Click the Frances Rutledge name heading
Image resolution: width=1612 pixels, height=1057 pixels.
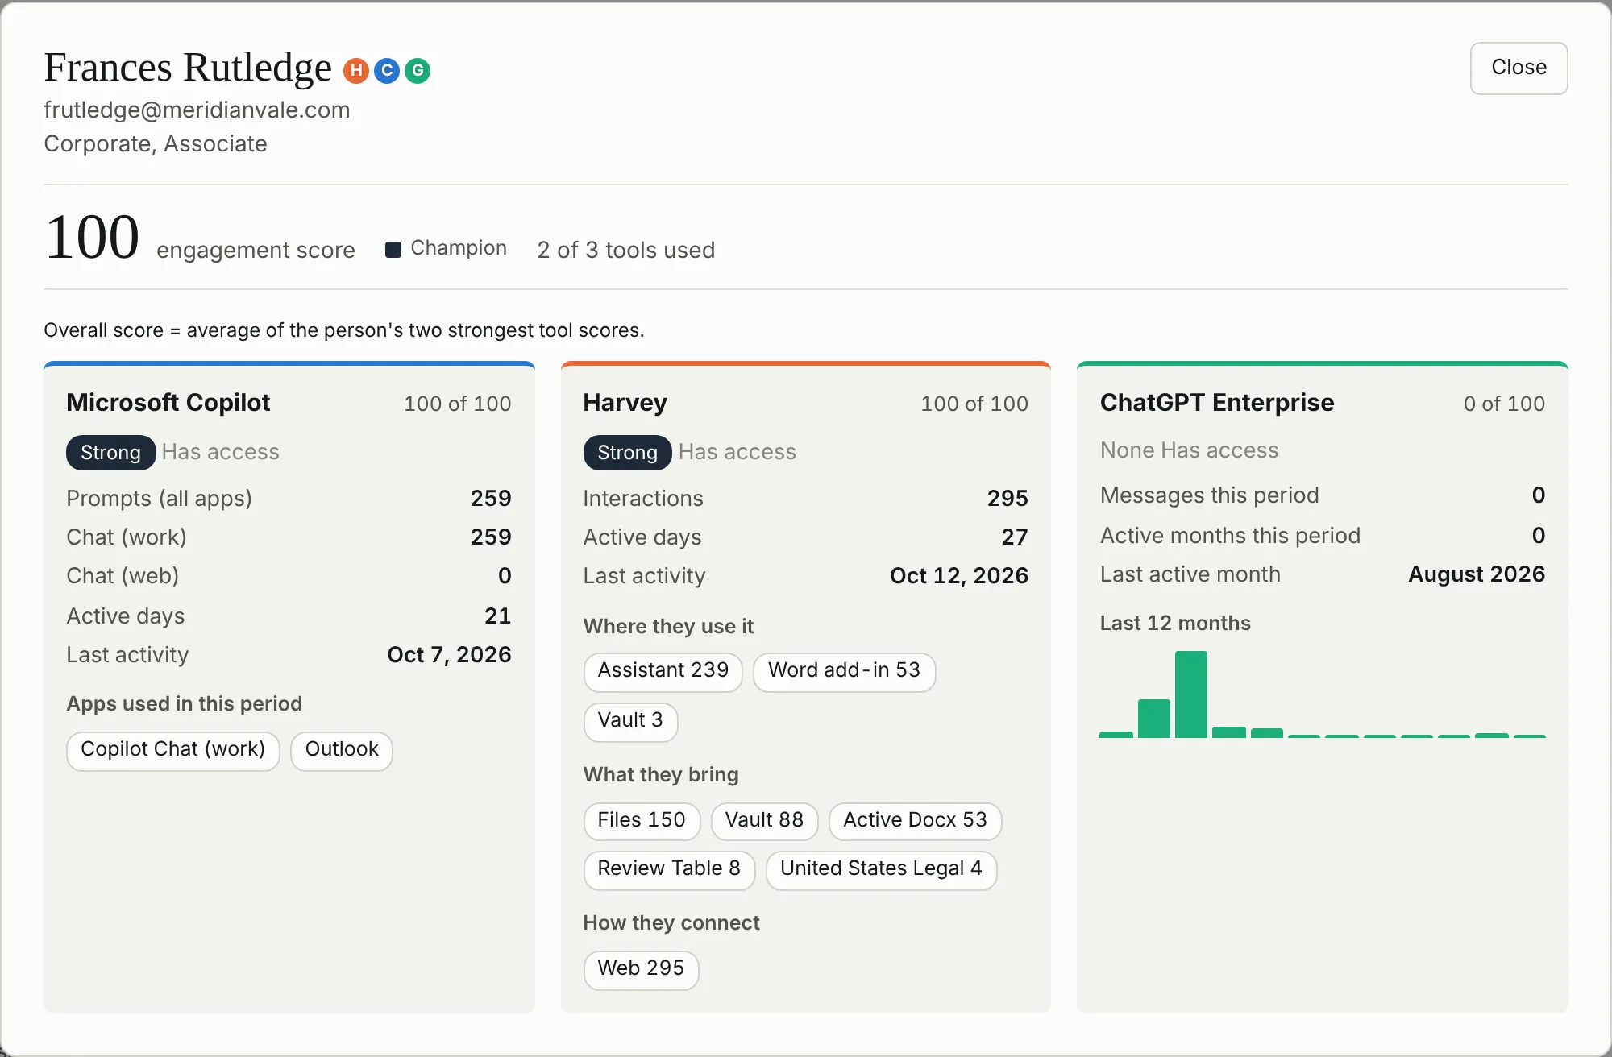[x=188, y=68]
